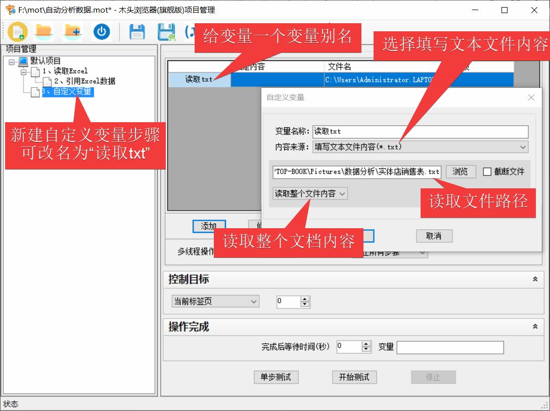Click the computer icon next to 默认项目
The image size is (550, 411).
(22, 61)
